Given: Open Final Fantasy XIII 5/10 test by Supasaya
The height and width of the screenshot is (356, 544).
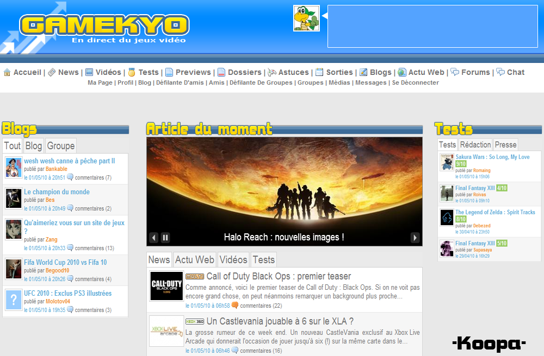Looking at the screenshot, I should [475, 244].
